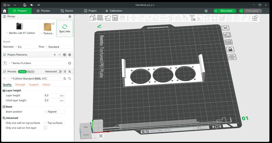Viewport: 272px width, 143px height.
Task: Open the Slice plate dropdown arrow
Action: (216, 11)
